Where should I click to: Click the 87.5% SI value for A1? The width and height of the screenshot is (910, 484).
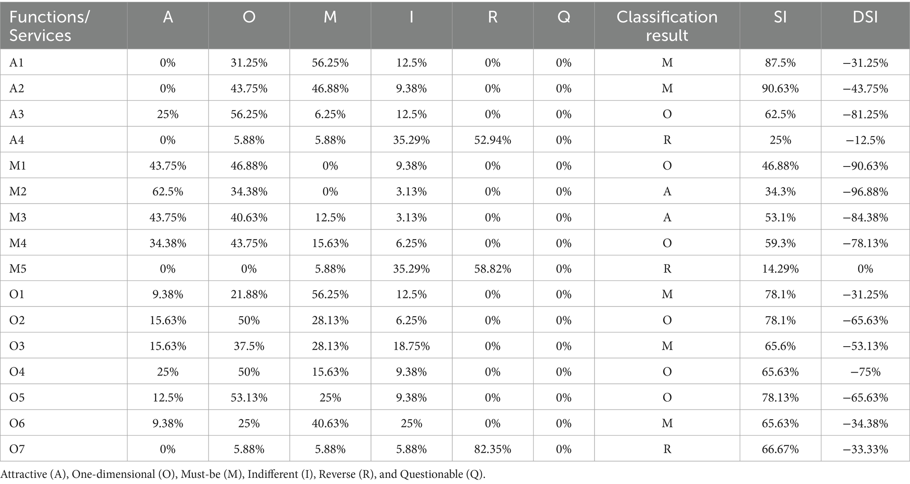[780, 63]
